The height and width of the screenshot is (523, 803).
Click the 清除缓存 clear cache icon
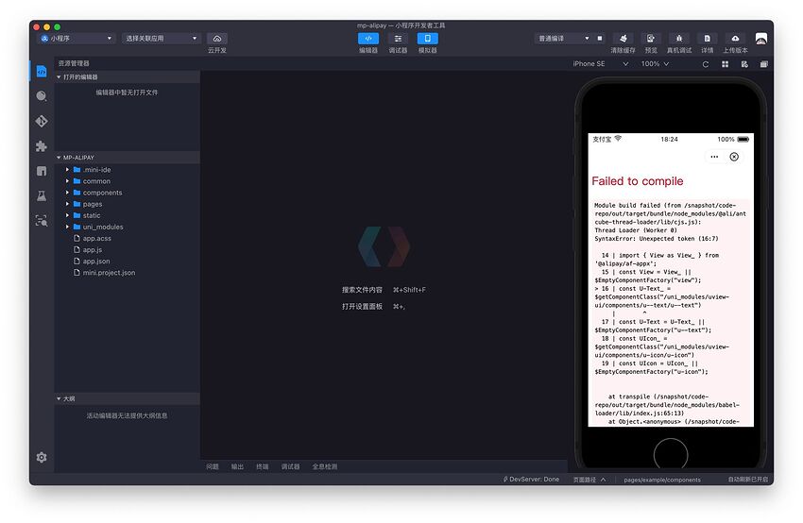click(x=624, y=39)
